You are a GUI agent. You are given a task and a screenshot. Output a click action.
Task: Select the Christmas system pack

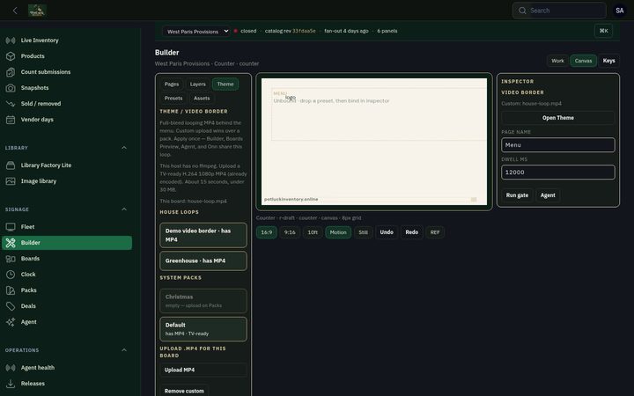pos(203,301)
